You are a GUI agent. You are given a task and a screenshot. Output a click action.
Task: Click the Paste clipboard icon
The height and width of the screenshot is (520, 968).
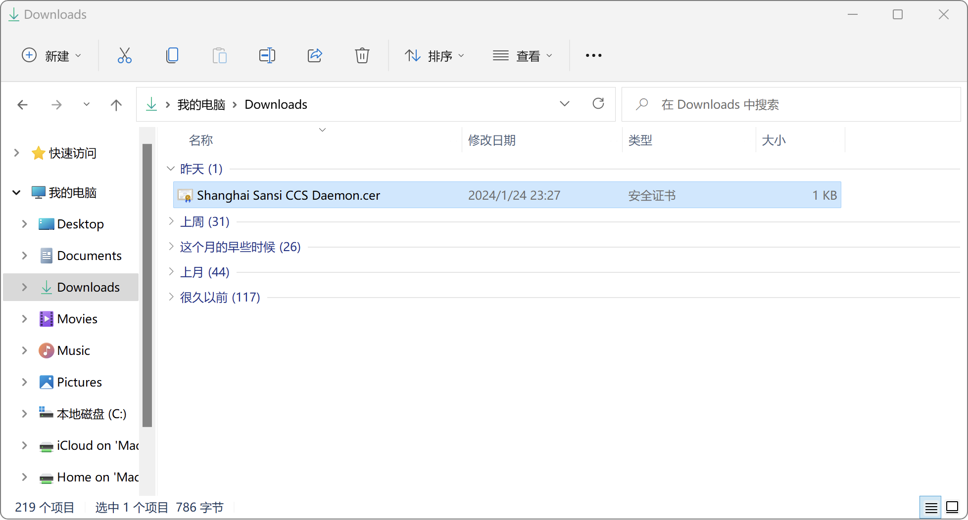(x=220, y=55)
